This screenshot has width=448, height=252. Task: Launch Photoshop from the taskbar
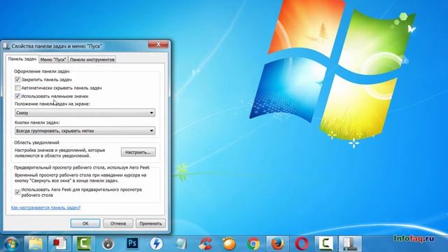pyautogui.click(x=132, y=244)
